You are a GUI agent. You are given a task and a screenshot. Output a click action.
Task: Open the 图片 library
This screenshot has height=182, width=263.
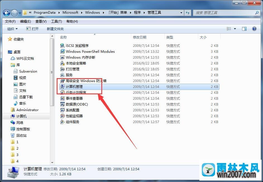tap(23, 84)
